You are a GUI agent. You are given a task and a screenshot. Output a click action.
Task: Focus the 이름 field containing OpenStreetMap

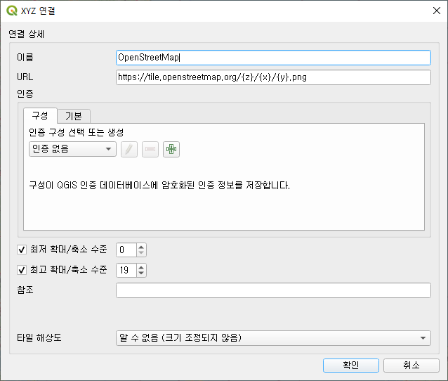click(x=273, y=58)
